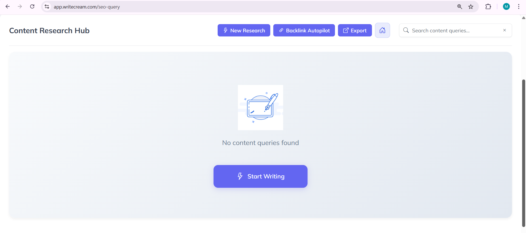
Task: Open the M profile avatar
Action: pyautogui.click(x=506, y=7)
